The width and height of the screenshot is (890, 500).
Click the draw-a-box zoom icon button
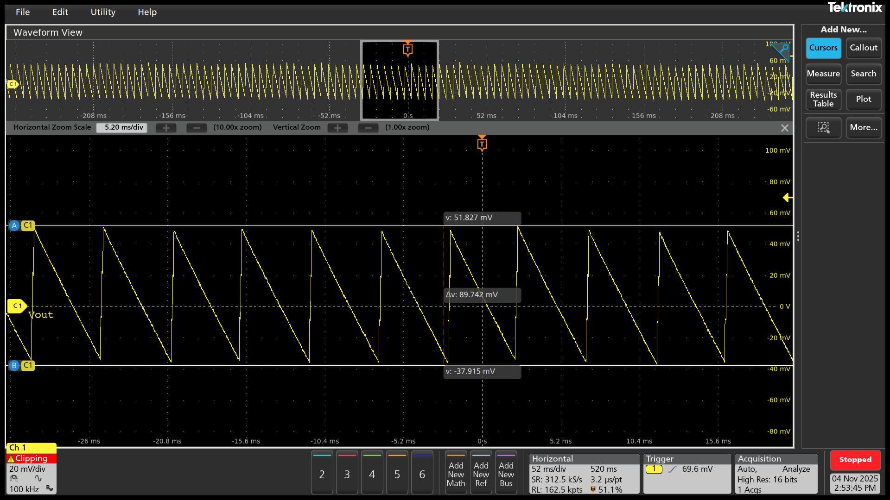(x=823, y=128)
